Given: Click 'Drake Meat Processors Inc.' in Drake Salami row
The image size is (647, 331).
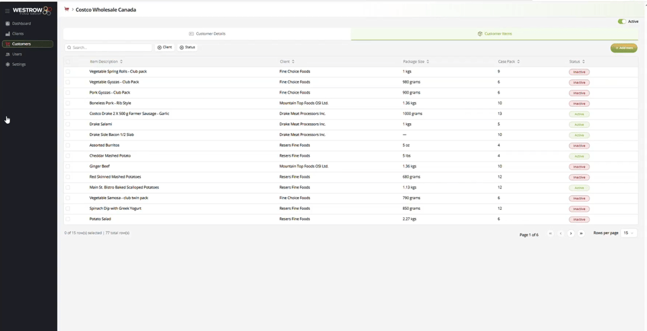Looking at the screenshot, I should click(x=303, y=124).
